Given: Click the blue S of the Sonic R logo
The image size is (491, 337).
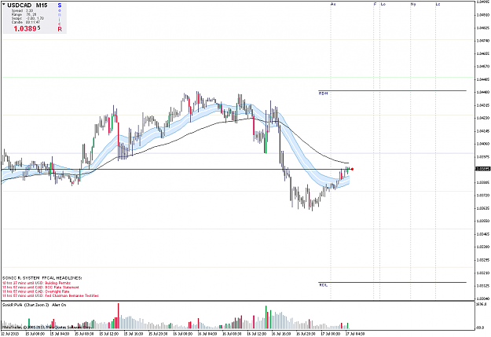Looking at the screenshot, I should click(60, 5).
